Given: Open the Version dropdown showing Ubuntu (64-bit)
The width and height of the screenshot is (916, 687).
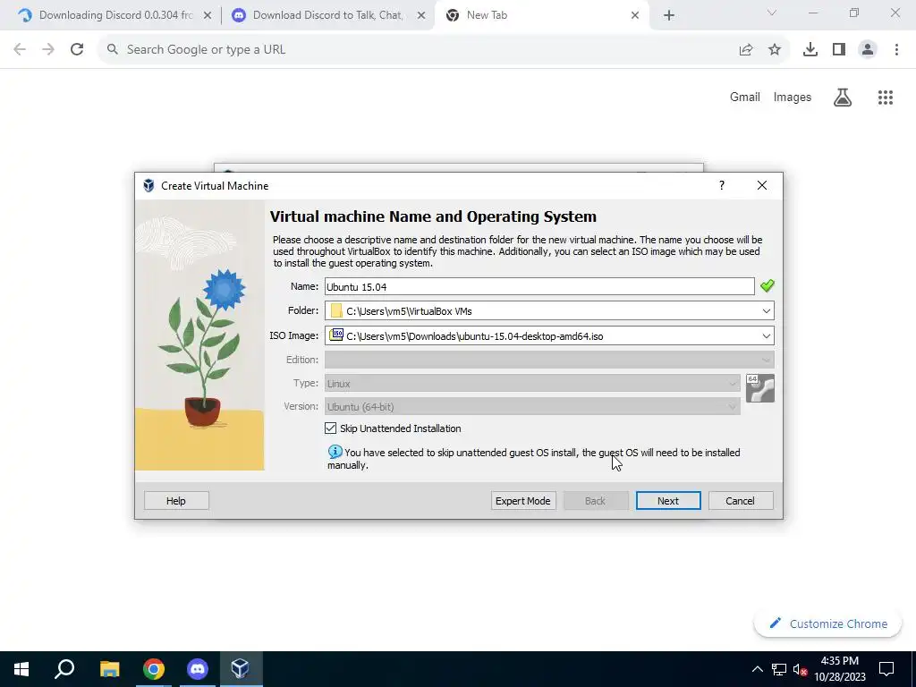Looking at the screenshot, I should (532, 407).
